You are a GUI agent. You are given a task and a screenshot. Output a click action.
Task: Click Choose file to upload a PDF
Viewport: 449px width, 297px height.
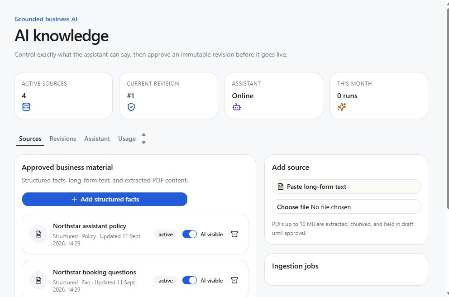346,207
